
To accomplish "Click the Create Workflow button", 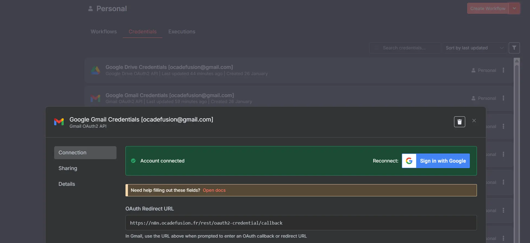I will 488,8.
